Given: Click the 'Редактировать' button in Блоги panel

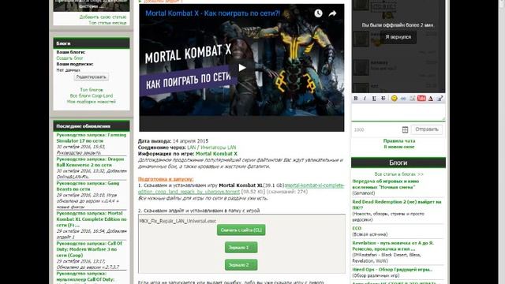Looking at the screenshot, I should (92, 77).
